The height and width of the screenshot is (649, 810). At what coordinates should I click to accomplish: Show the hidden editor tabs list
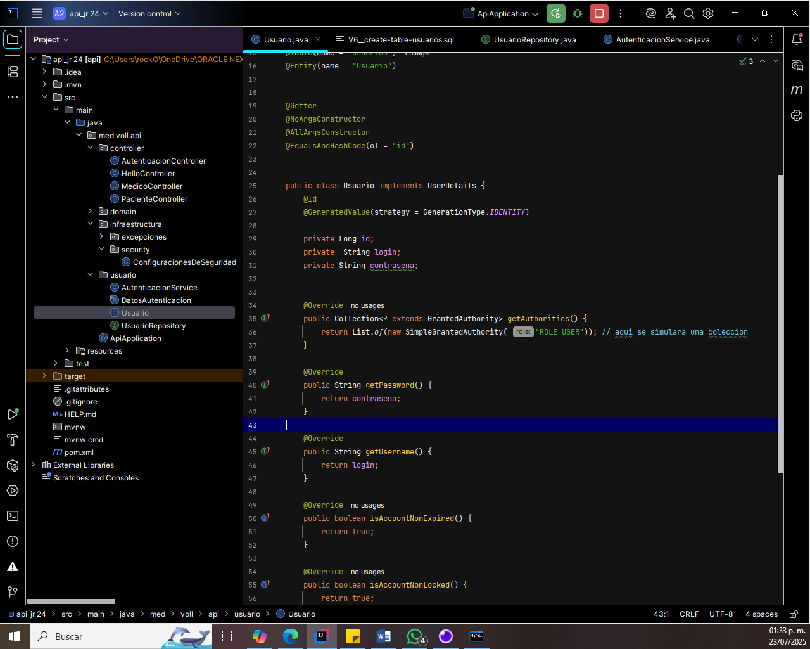755,39
